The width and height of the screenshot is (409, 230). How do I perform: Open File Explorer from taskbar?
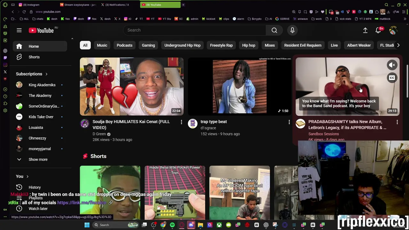200,225
